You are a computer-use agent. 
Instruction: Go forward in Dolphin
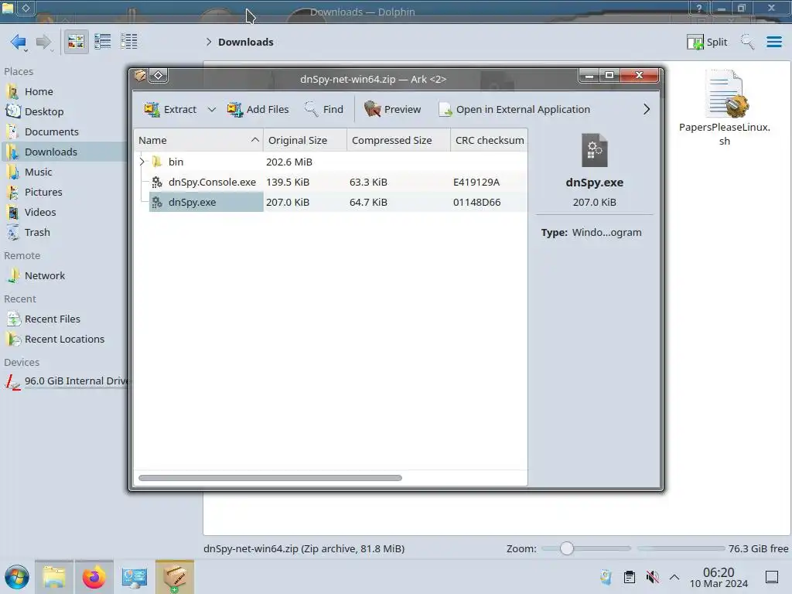pos(44,42)
